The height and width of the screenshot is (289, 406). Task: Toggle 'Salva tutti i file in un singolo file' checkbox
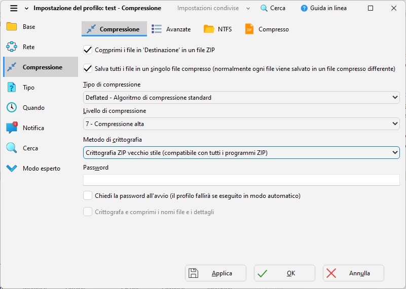pyautogui.click(x=88, y=68)
